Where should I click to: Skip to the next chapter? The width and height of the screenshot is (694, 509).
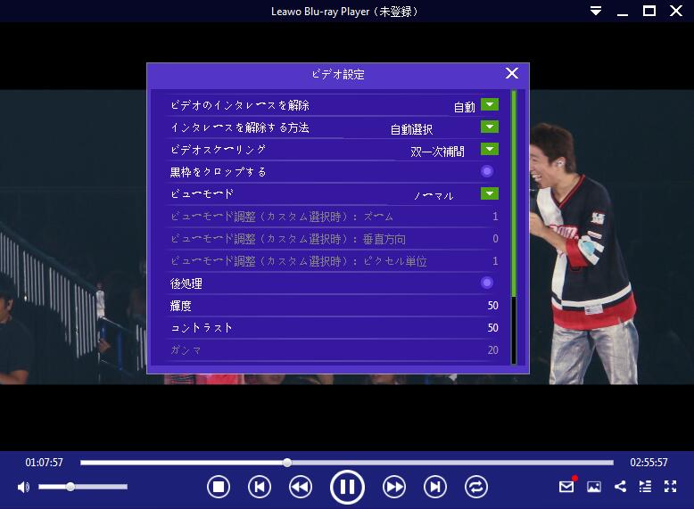point(435,487)
